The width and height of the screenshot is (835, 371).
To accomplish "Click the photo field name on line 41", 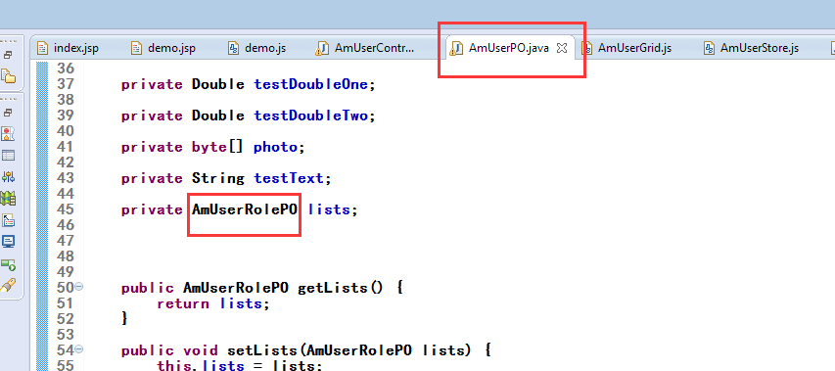I will (x=275, y=147).
